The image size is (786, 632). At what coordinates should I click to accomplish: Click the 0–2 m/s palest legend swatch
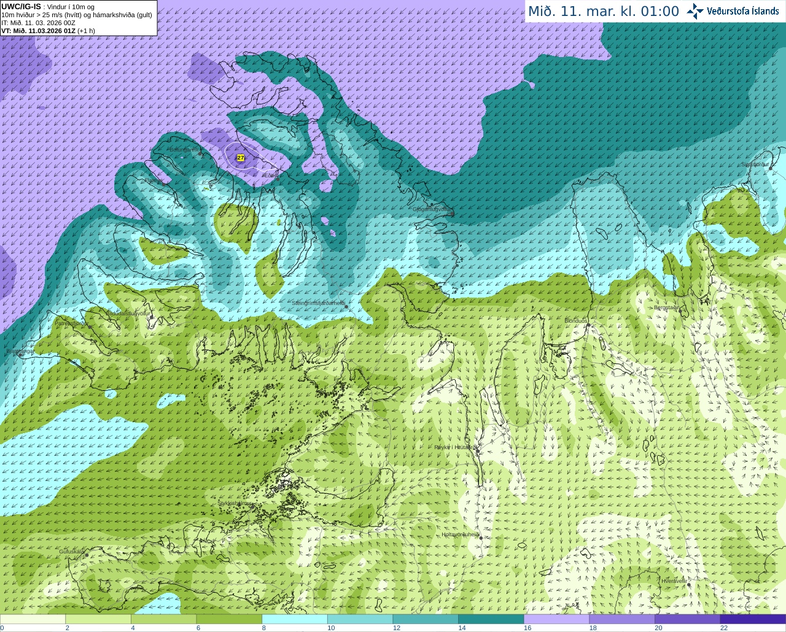click(x=33, y=619)
